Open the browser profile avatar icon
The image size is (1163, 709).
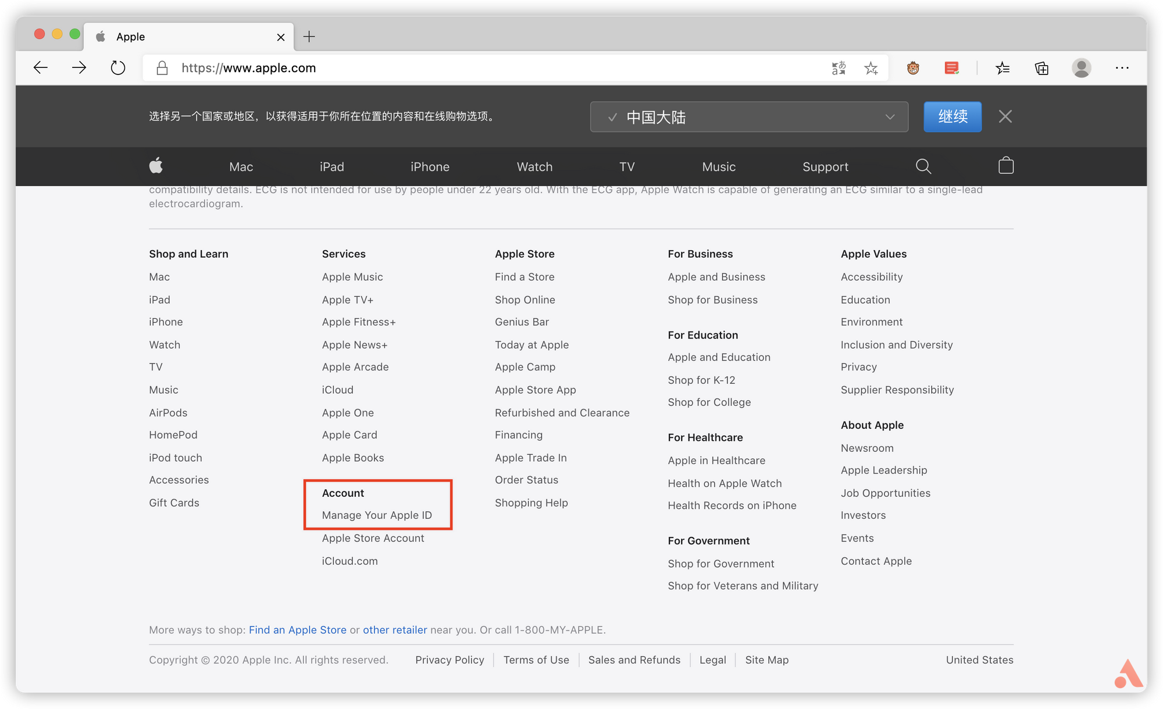(1081, 68)
